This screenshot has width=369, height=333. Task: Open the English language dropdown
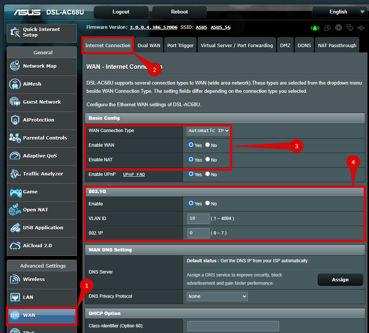tap(339, 12)
